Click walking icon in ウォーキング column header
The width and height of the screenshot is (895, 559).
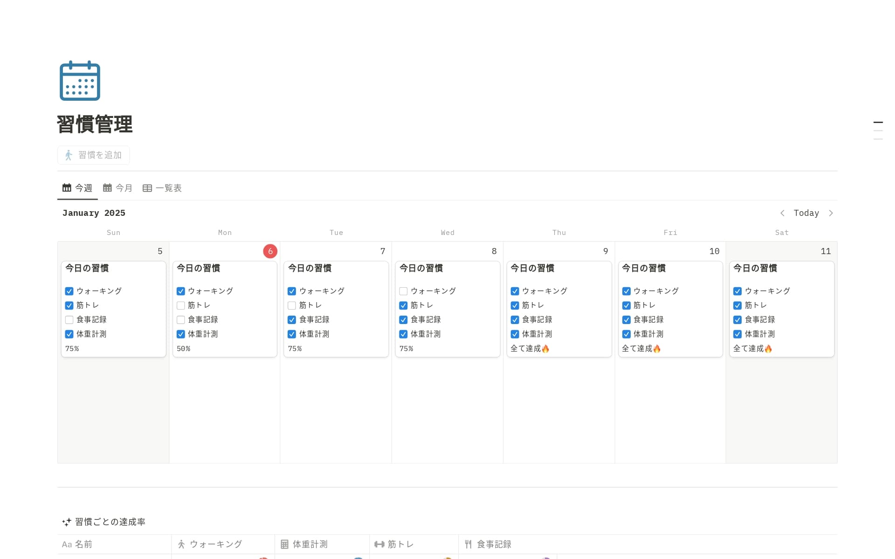point(181,544)
